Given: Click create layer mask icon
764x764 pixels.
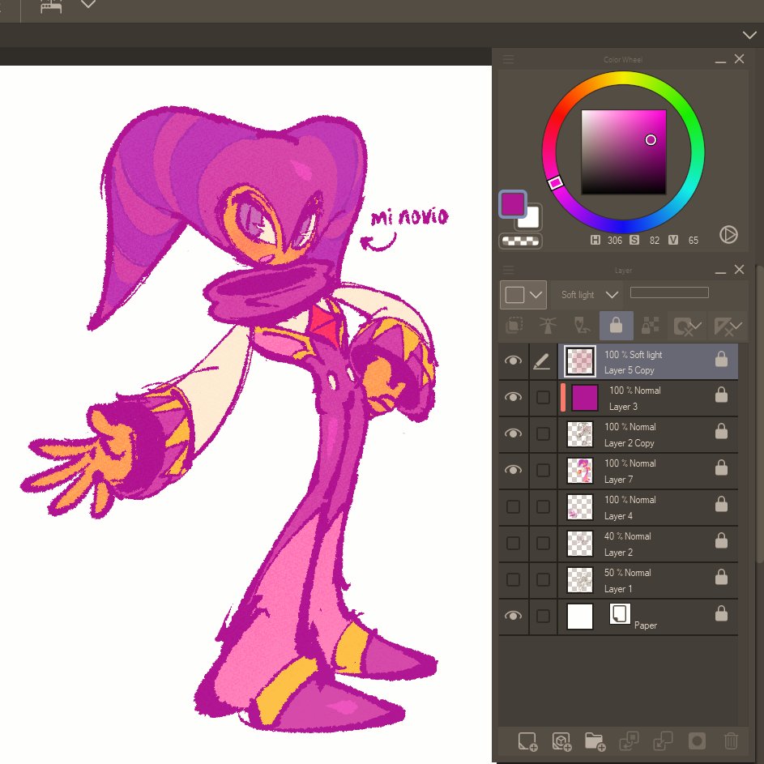Looking at the screenshot, I should [x=697, y=741].
